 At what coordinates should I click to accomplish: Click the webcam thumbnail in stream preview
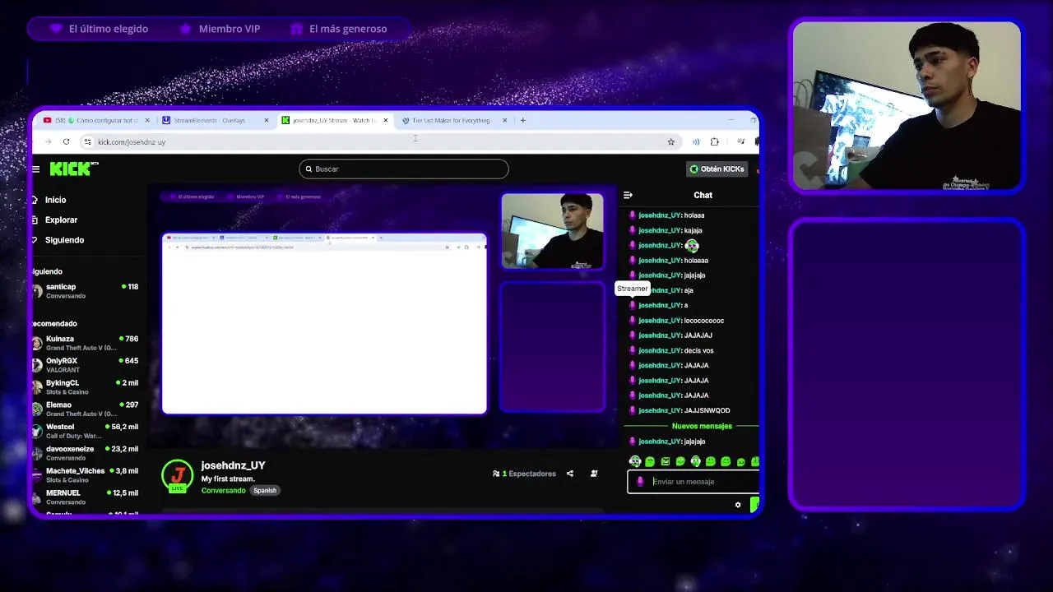[x=552, y=231]
